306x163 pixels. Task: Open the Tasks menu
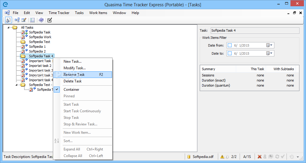tap(79, 13)
